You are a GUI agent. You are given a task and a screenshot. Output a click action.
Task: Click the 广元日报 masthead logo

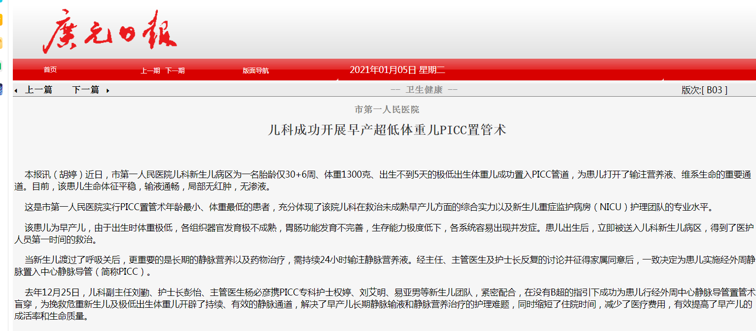click(109, 31)
